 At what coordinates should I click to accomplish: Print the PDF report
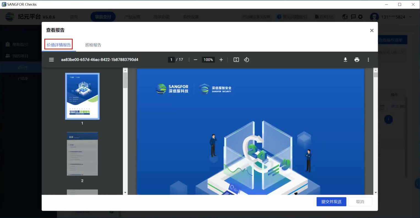357,60
